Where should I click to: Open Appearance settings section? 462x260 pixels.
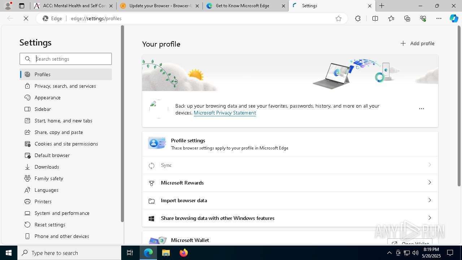[x=66, y=97]
